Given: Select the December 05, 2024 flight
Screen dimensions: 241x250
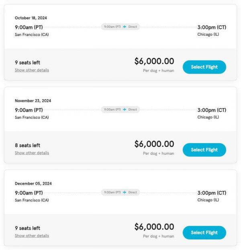Looking at the screenshot, I should (204, 232).
